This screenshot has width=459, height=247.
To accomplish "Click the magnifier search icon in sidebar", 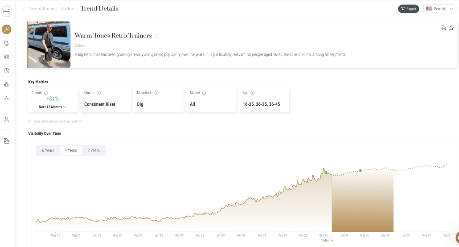I will point(7,29).
